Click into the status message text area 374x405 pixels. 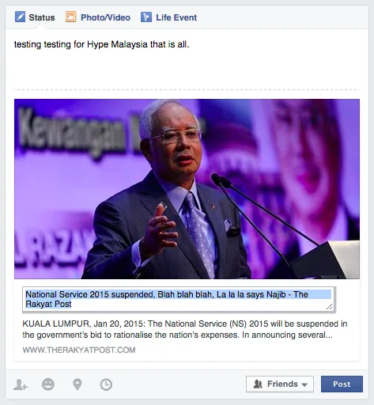(187, 61)
